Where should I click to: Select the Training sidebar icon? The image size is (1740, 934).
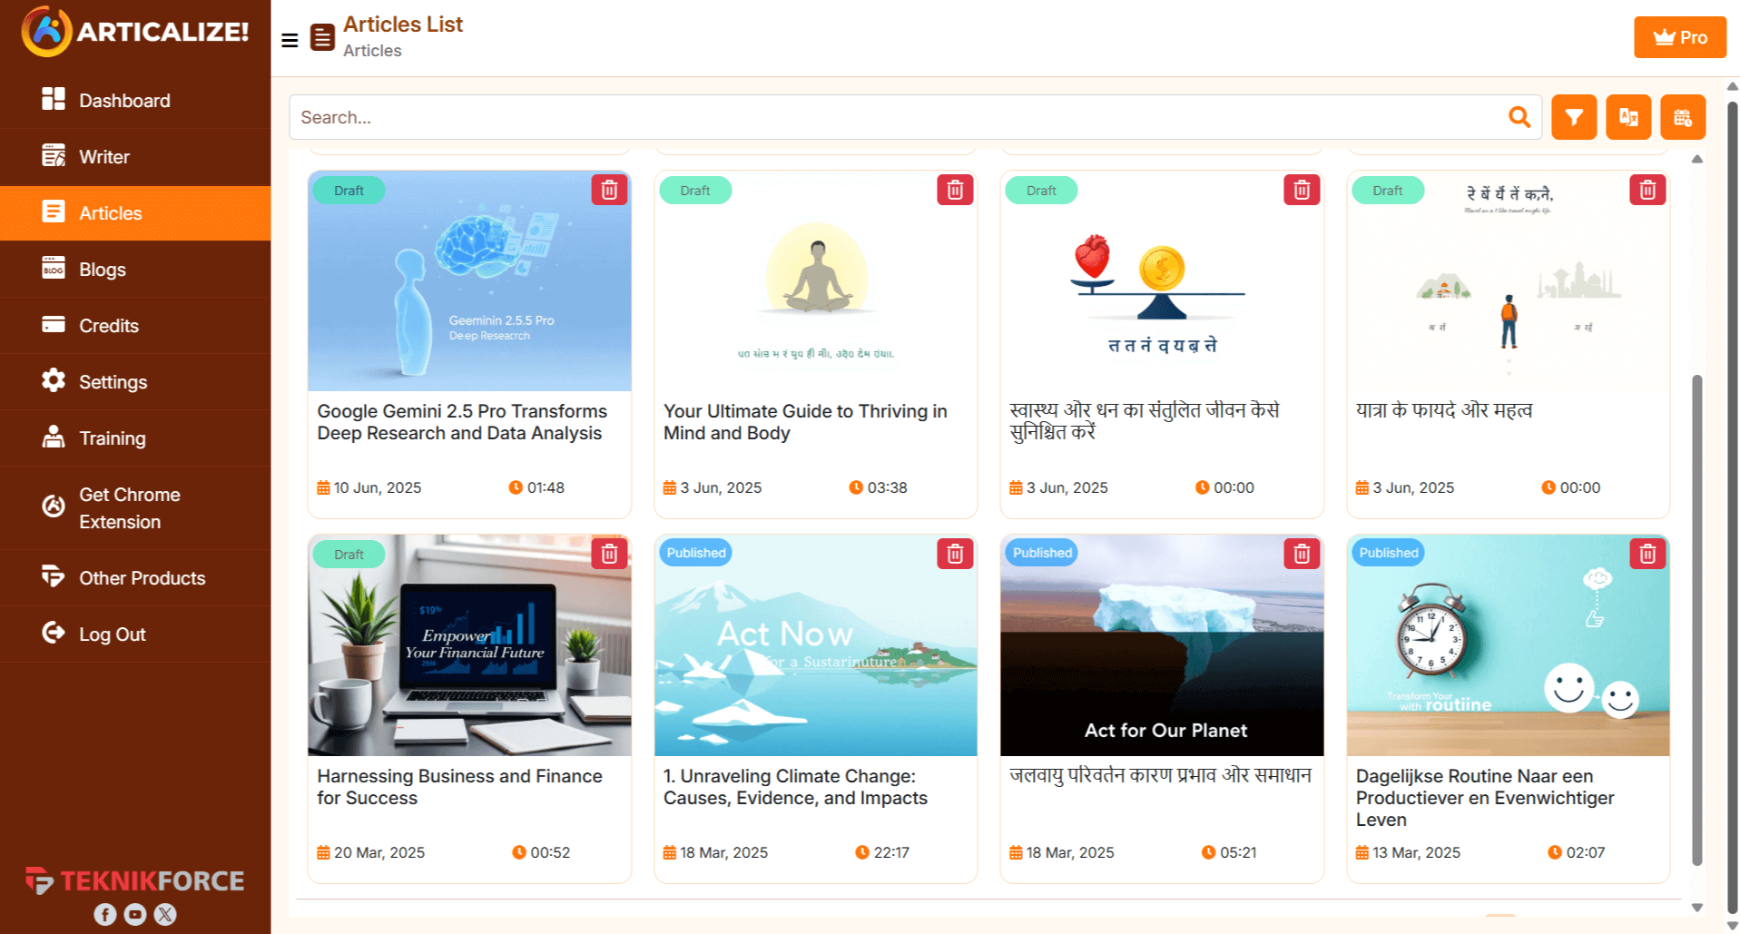point(54,438)
